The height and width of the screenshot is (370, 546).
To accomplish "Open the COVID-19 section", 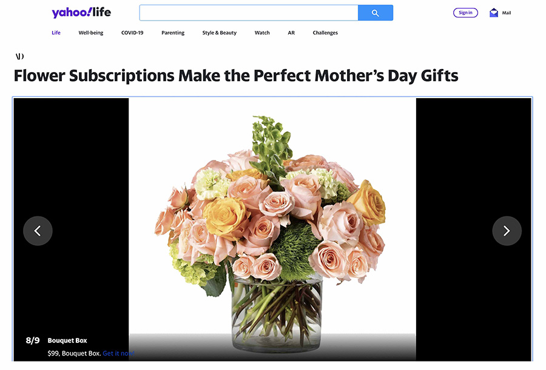I will click(x=132, y=33).
